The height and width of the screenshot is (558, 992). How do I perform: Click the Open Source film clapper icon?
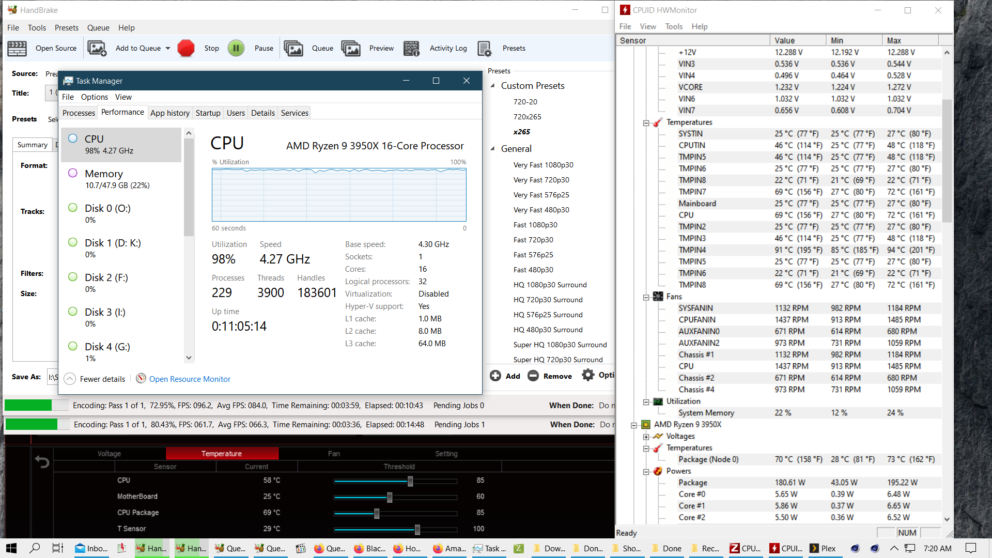[17, 48]
